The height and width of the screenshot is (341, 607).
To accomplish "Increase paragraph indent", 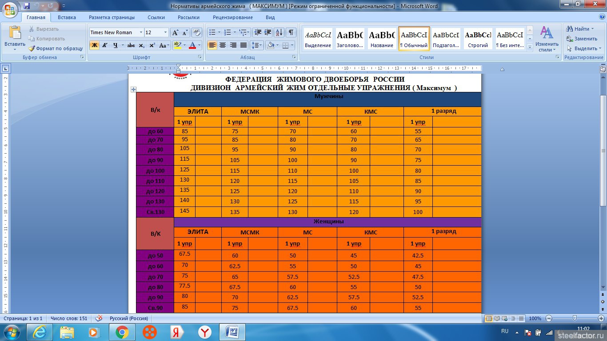I will 268,32.
